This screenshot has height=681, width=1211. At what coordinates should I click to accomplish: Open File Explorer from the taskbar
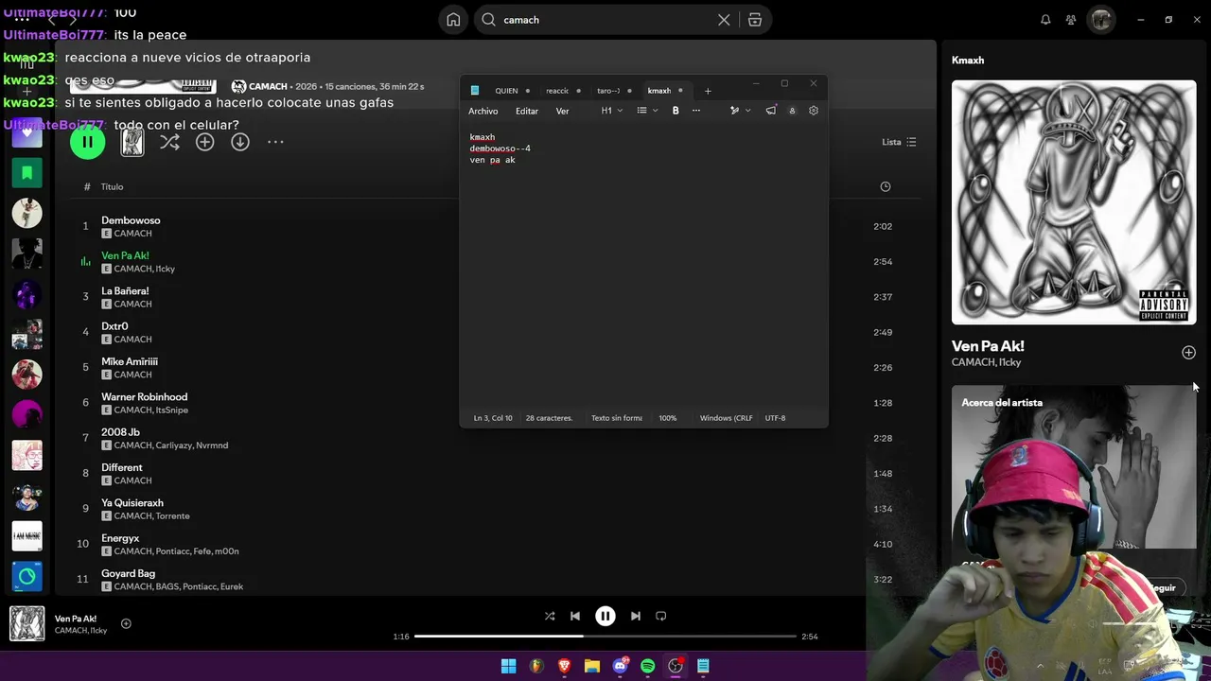592,666
